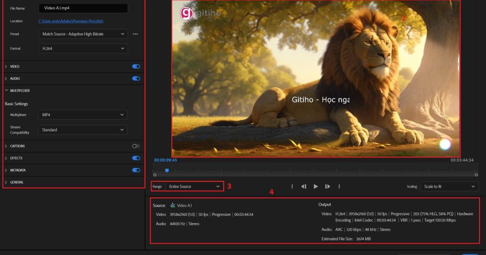The width and height of the screenshot is (486, 255).
Task: Disable the VIDEO export toggle
Action: 136,66
